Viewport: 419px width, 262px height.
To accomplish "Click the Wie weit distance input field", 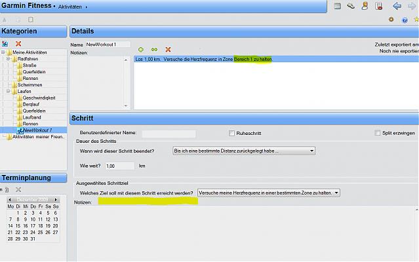I will (x=119, y=166).
